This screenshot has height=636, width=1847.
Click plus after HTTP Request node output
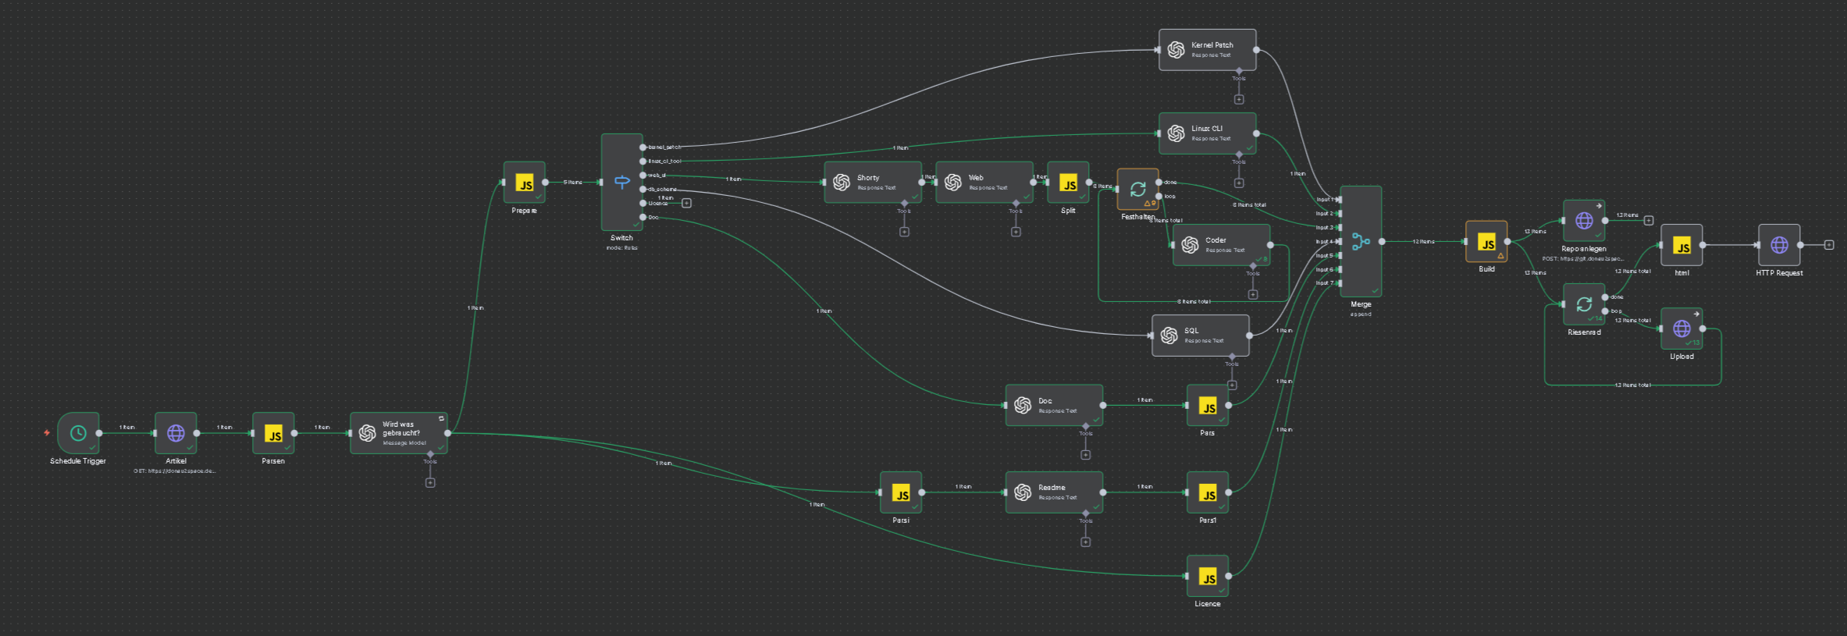pyautogui.click(x=1829, y=245)
